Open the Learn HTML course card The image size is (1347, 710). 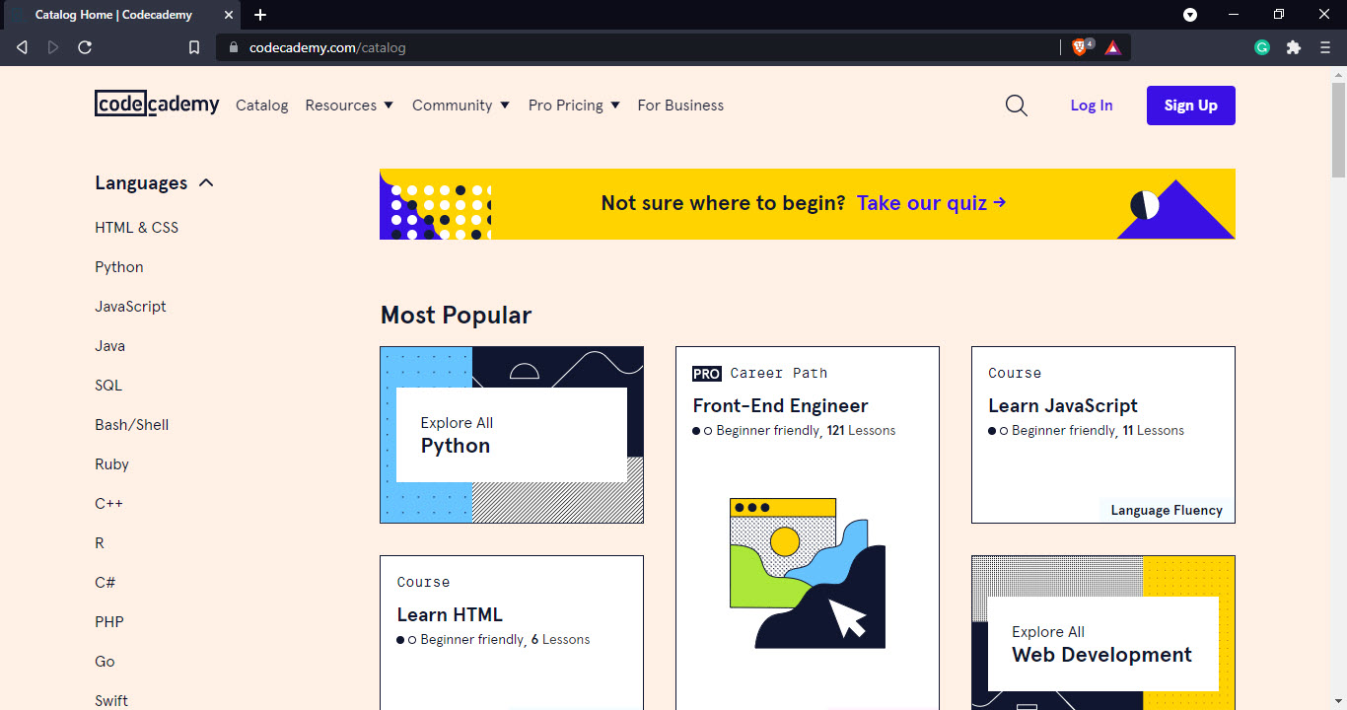(512, 632)
